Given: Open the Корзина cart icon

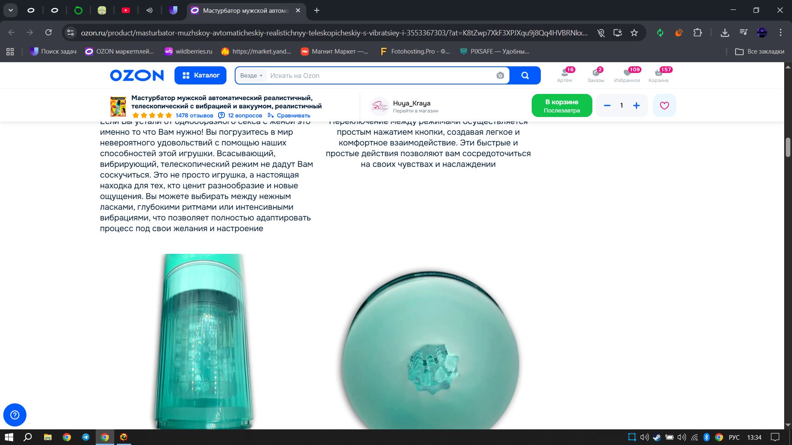Looking at the screenshot, I should pos(658,75).
